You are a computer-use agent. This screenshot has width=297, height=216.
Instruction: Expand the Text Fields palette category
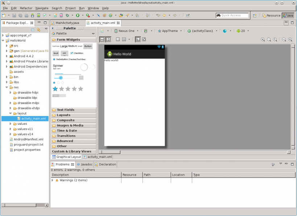(65, 109)
